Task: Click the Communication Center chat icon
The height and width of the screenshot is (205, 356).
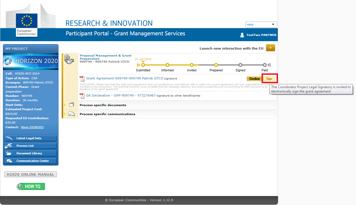Action: pyautogui.click(x=9, y=161)
